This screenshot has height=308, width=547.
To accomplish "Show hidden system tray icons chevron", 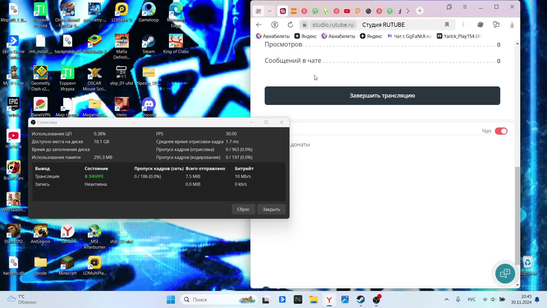I will click(446, 299).
